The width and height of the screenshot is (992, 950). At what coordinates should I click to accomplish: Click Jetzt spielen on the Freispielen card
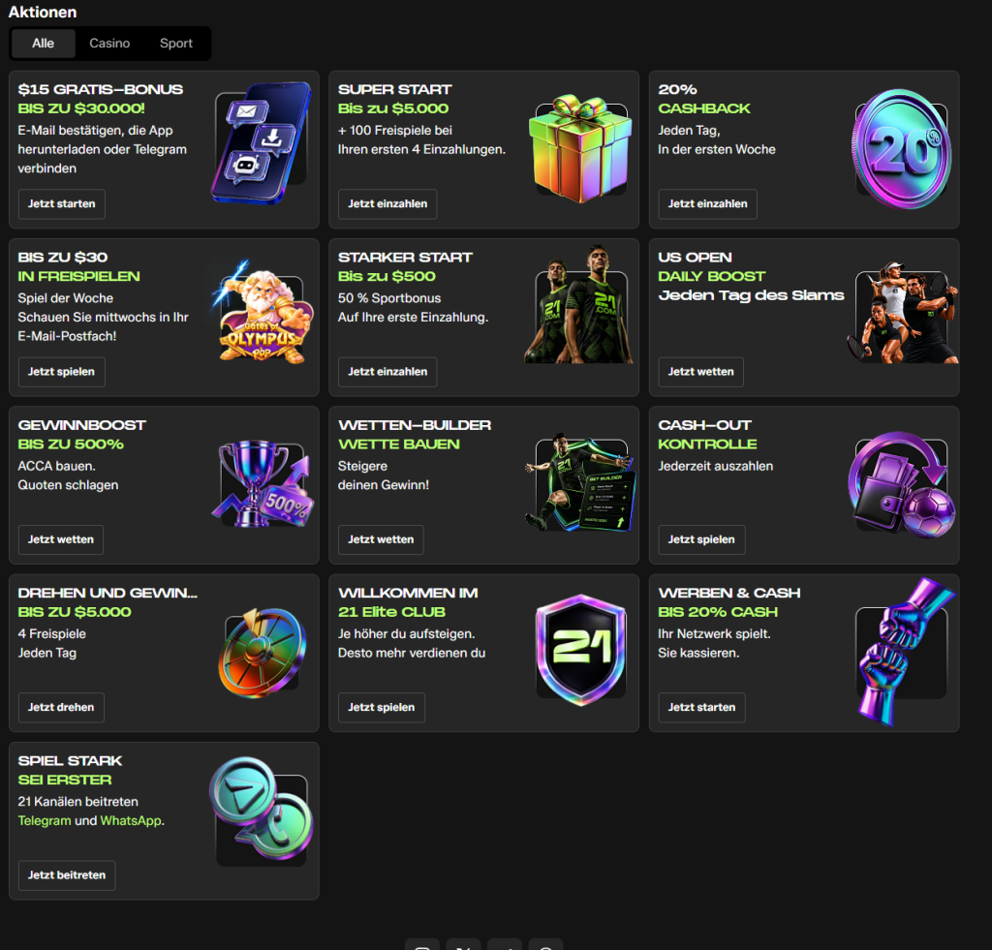[x=61, y=372]
